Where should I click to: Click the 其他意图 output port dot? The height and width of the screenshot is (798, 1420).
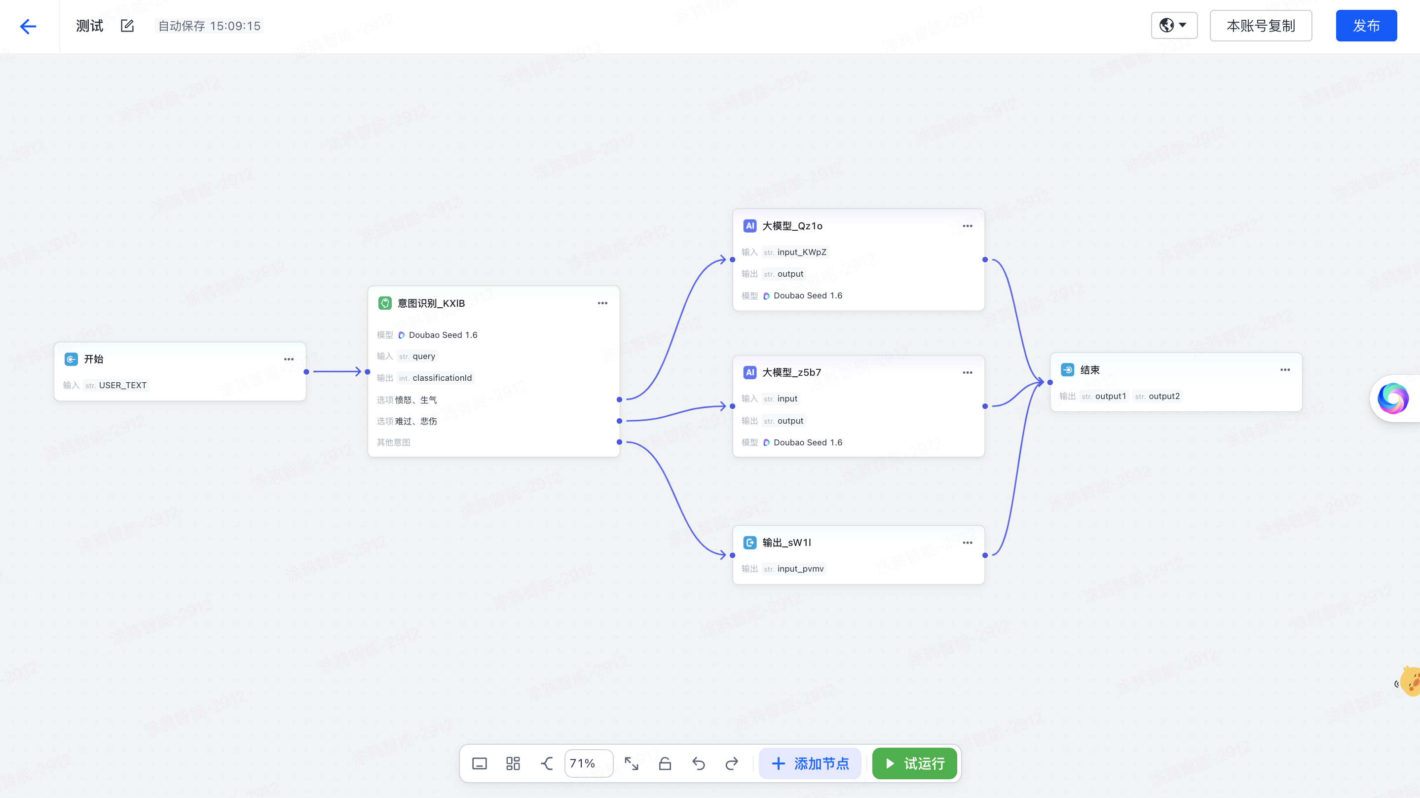click(620, 442)
